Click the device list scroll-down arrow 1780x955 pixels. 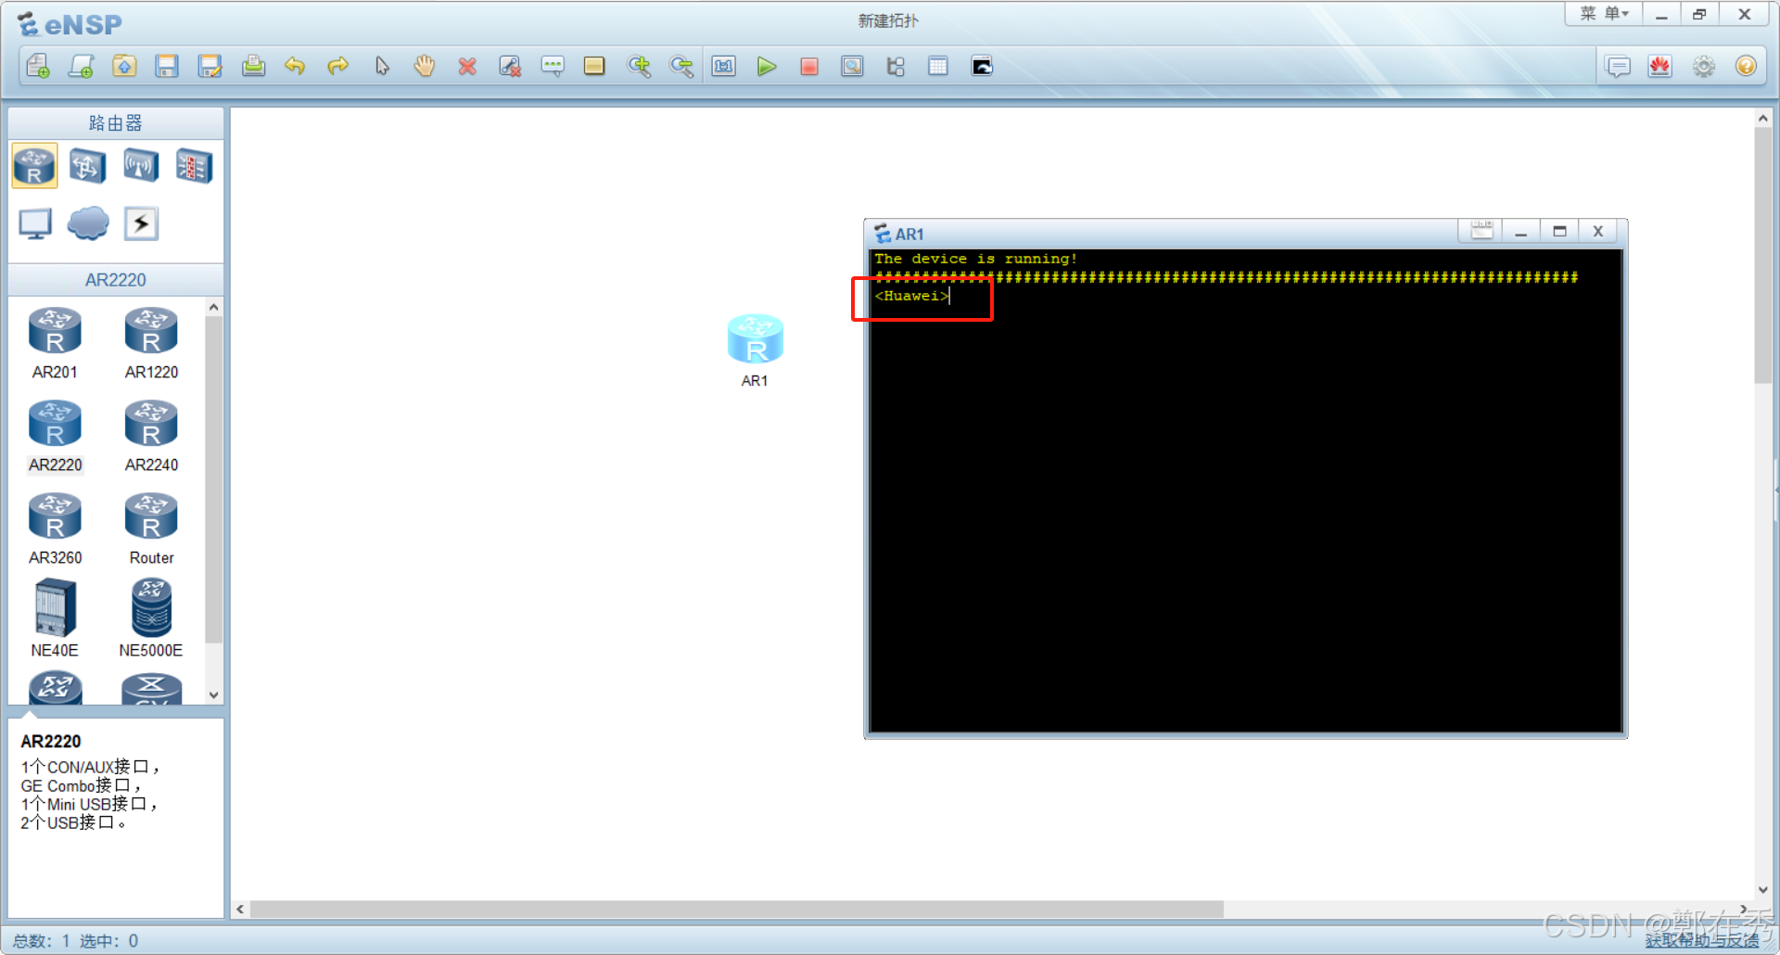tap(214, 694)
